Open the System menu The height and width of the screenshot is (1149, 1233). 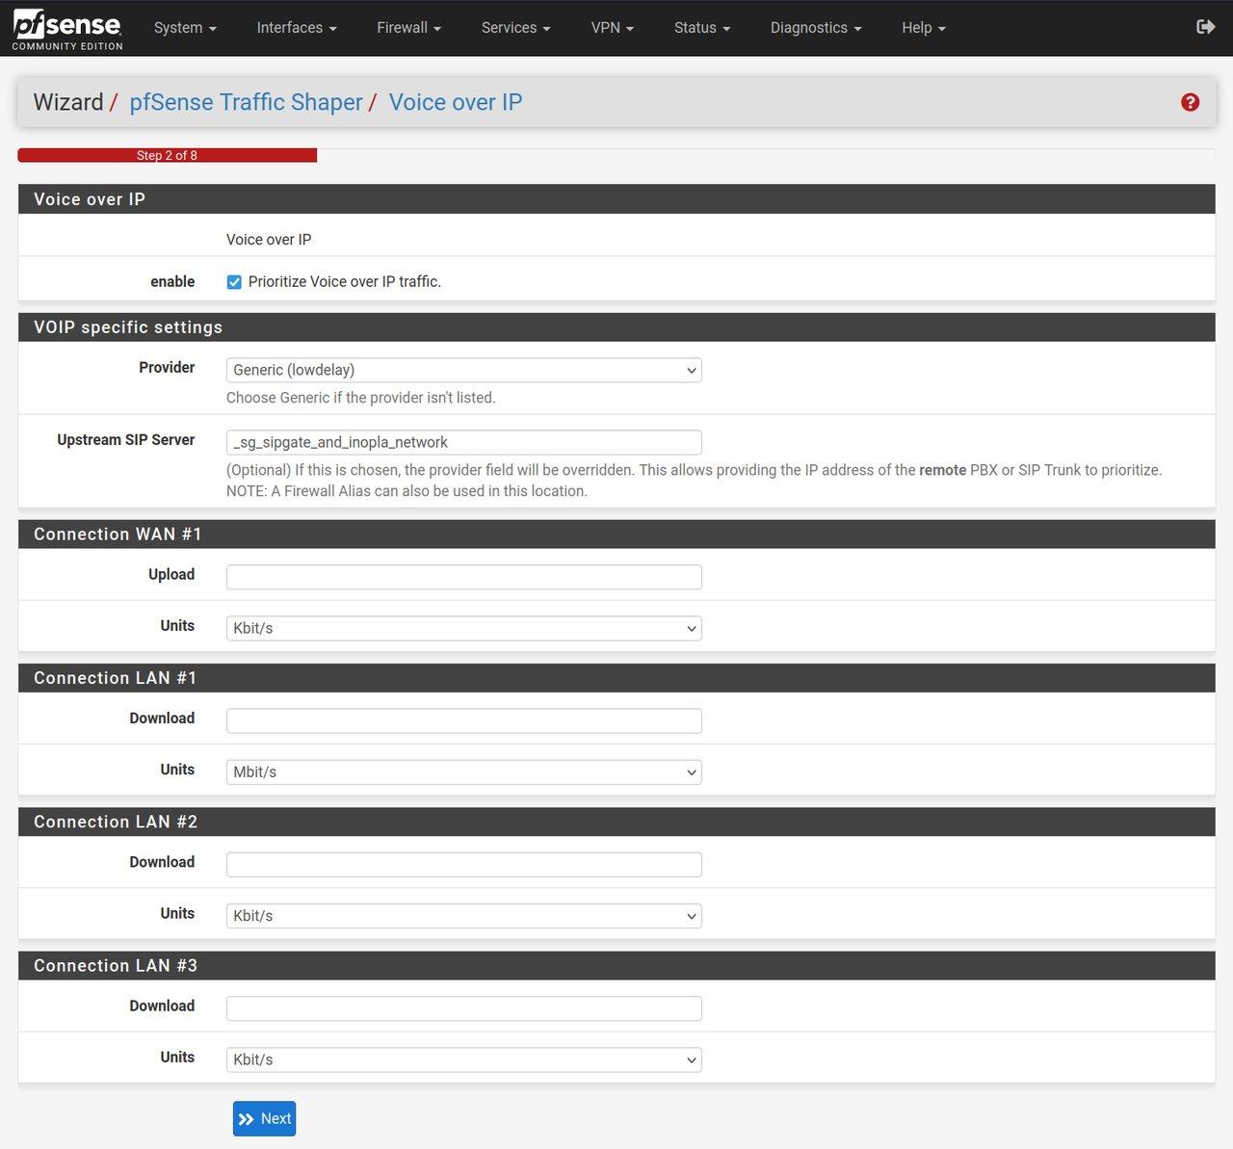[185, 28]
